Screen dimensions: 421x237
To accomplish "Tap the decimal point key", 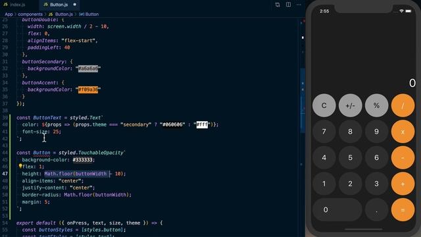I will [376, 209].
